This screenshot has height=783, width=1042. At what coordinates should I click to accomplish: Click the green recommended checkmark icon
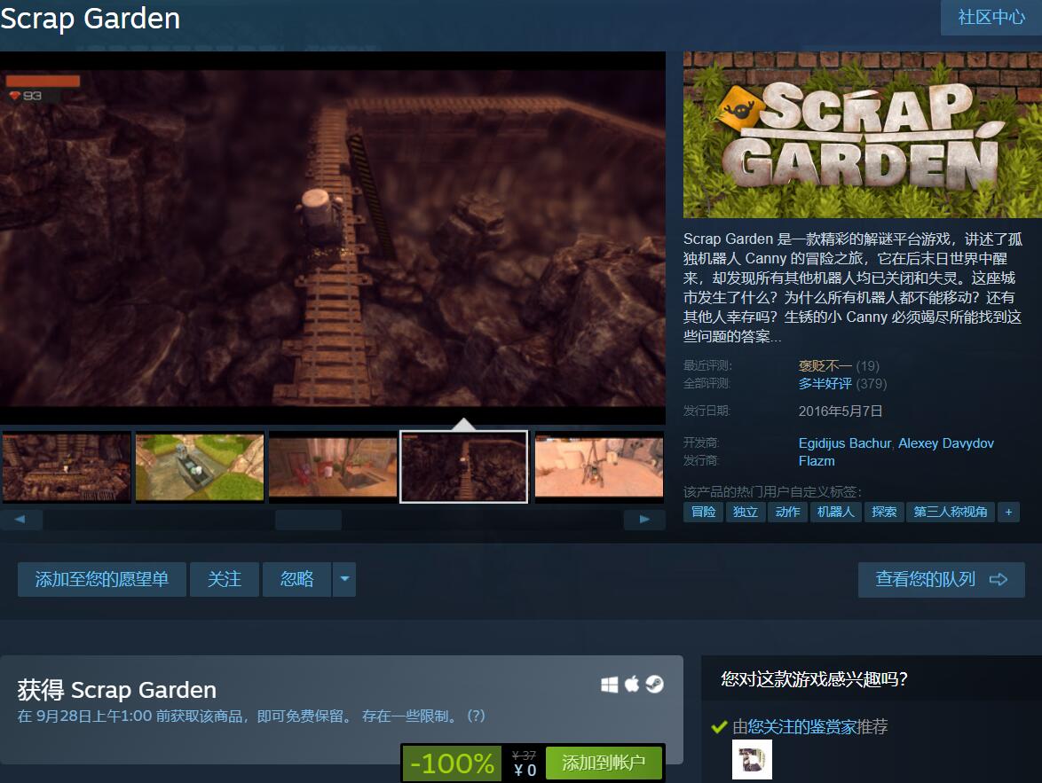719,727
